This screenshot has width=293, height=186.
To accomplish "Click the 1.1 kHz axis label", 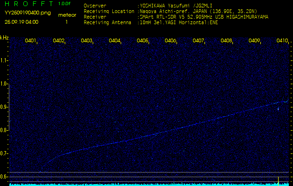I will coord(4,60).
